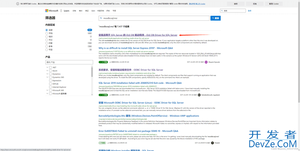The width and height of the screenshot is (300, 151).
Task: Click the 查找 产品 product search field
Action: point(69,62)
